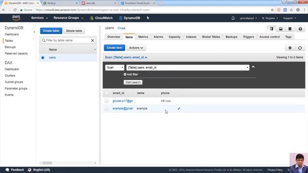Click the Close link beside users

[x=121, y=28]
